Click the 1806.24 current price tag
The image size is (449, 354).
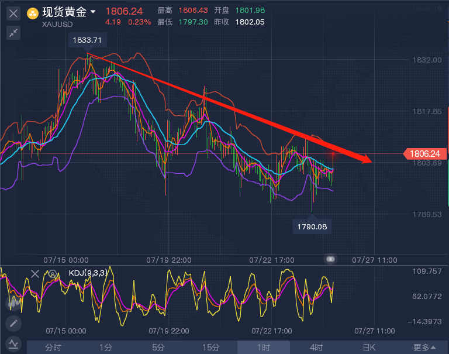tap(425, 154)
